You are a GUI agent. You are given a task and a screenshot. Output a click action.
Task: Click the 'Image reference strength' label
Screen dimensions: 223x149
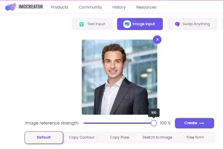point(51,123)
